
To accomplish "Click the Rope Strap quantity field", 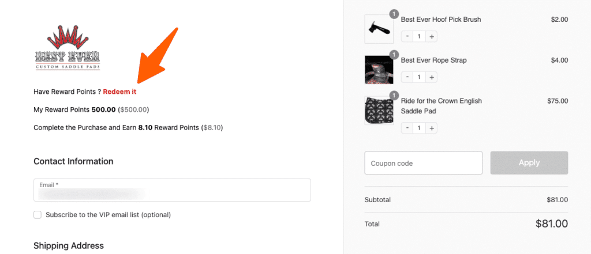I will point(420,77).
